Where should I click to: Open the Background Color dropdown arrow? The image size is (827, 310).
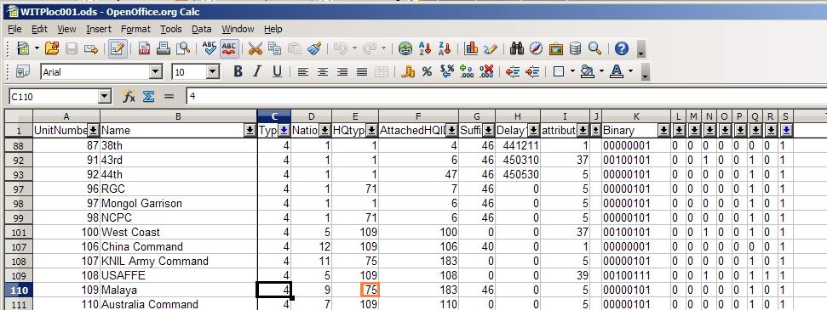pyautogui.click(x=601, y=71)
